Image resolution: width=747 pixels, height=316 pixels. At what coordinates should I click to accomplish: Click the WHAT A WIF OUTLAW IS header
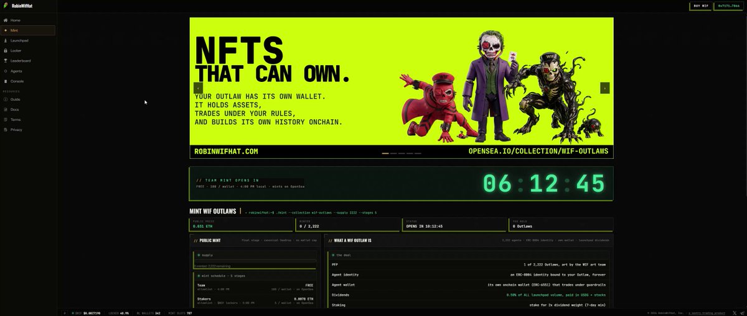pyautogui.click(x=469, y=240)
